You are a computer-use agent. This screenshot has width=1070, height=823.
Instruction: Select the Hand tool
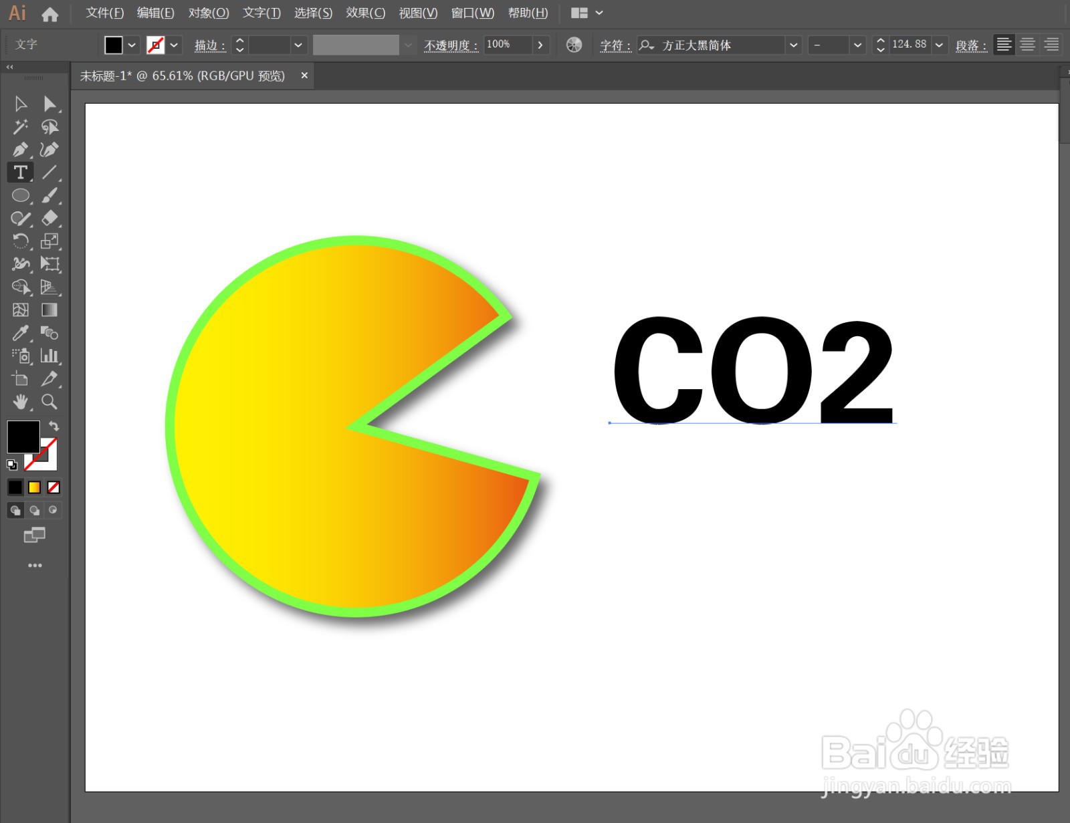(x=20, y=401)
